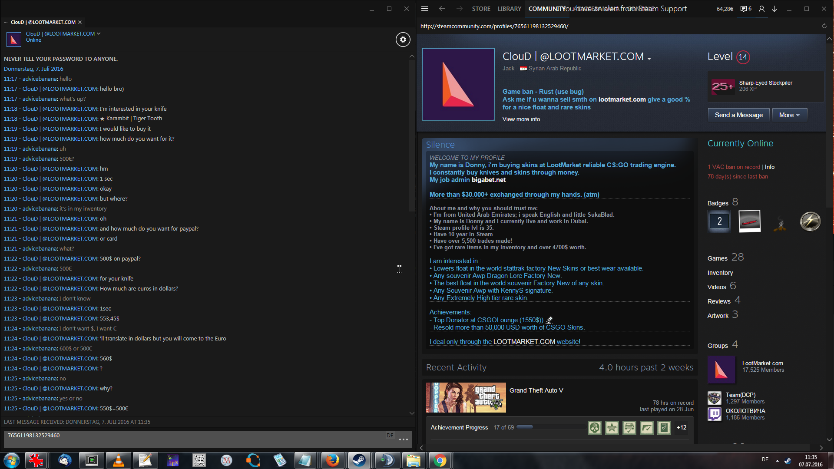Open the Grand Theft Auto V thumbnail
The height and width of the screenshot is (469, 834).
point(466,397)
